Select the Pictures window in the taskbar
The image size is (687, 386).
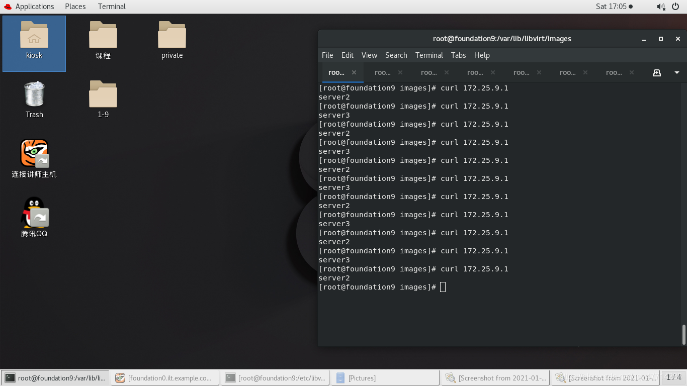point(385,377)
